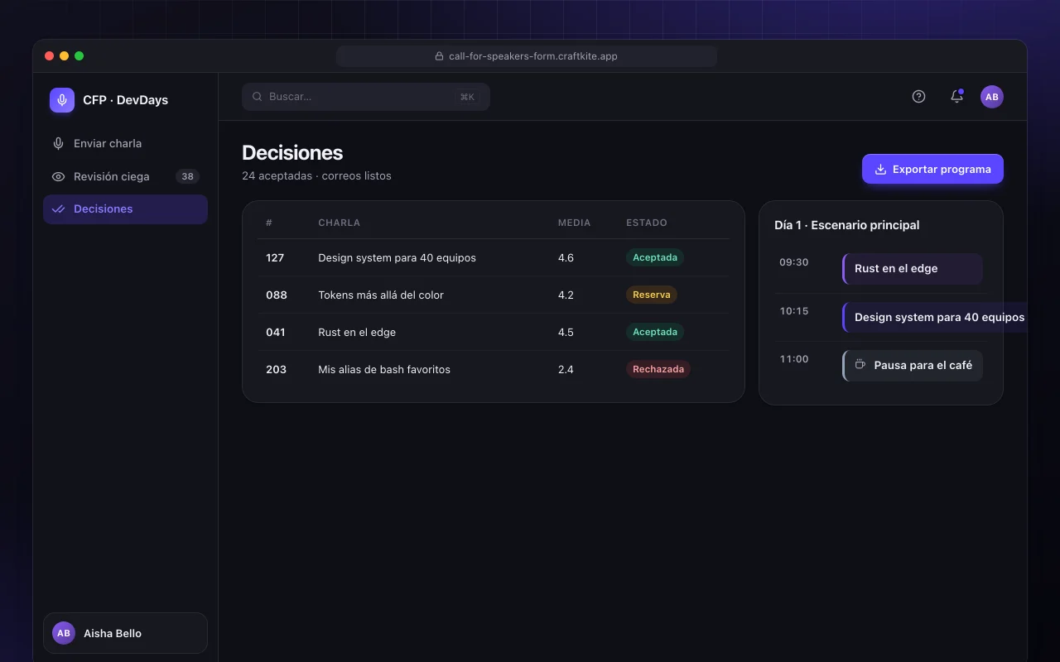1060x662 pixels.
Task: Click Aceptada badge for talk 041
Action: click(655, 332)
